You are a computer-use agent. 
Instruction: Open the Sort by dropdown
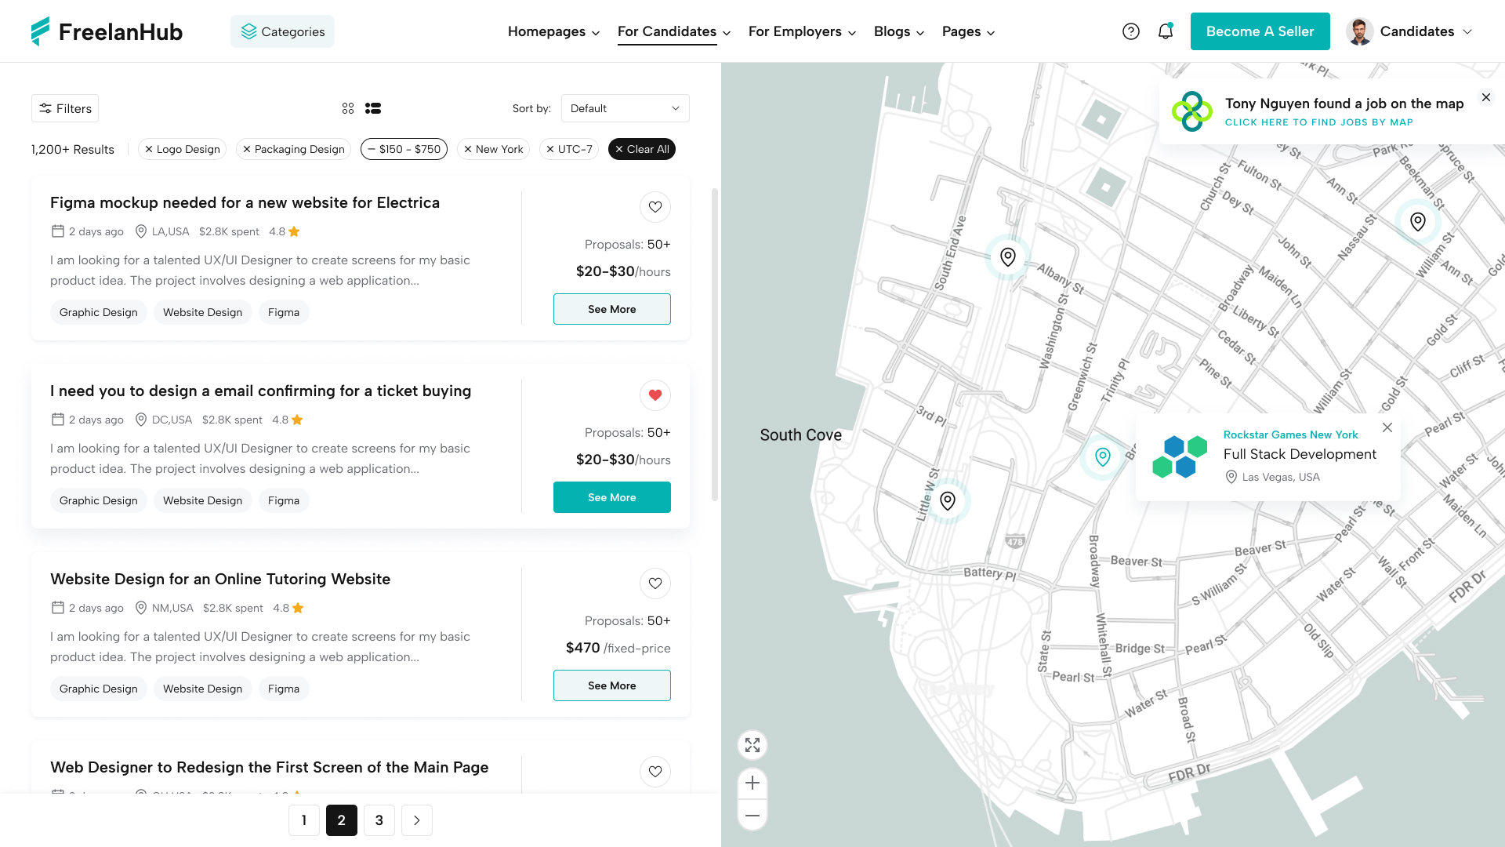pos(625,108)
